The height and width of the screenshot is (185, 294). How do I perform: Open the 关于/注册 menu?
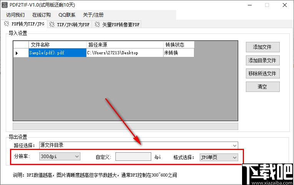point(93,15)
